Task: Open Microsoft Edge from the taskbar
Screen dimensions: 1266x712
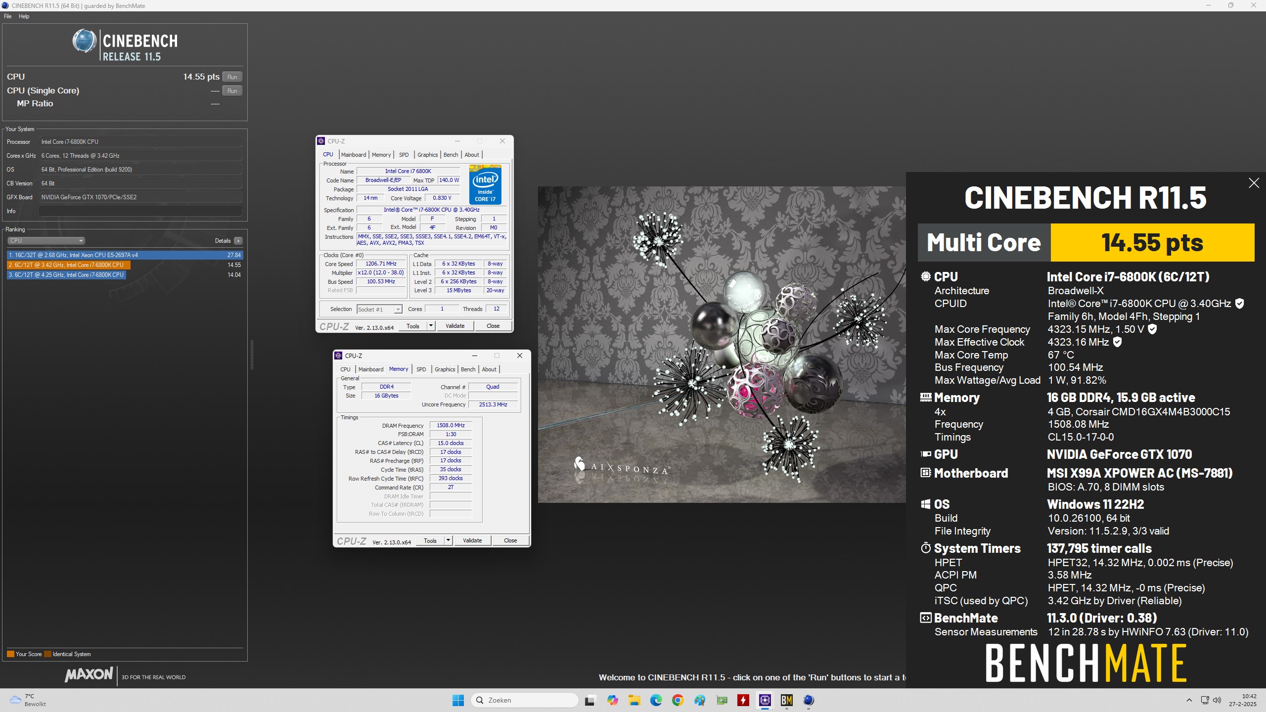Action: [656, 700]
